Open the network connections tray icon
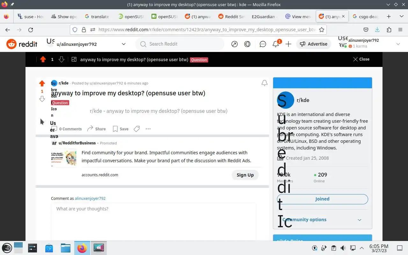 353,248
